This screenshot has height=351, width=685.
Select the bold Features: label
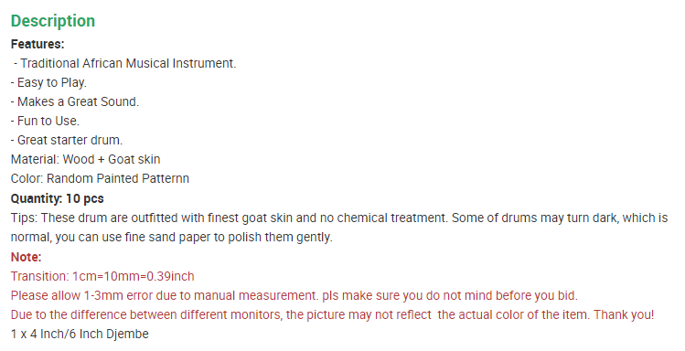[37, 44]
